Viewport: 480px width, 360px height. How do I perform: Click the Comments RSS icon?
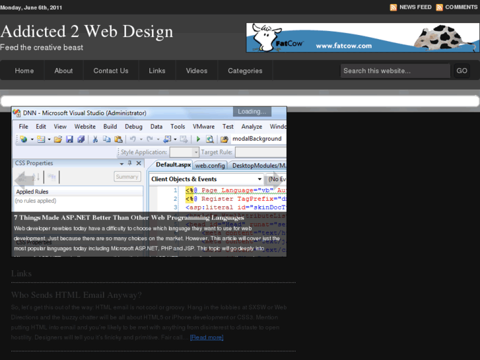point(439,7)
